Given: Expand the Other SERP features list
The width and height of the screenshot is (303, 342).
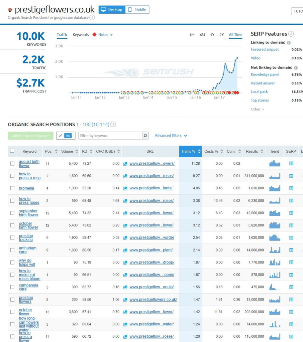Looking at the screenshot, I should (258, 109).
